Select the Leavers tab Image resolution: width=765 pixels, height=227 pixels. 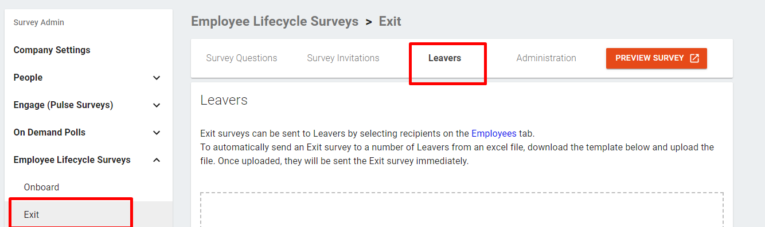point(444,58)
